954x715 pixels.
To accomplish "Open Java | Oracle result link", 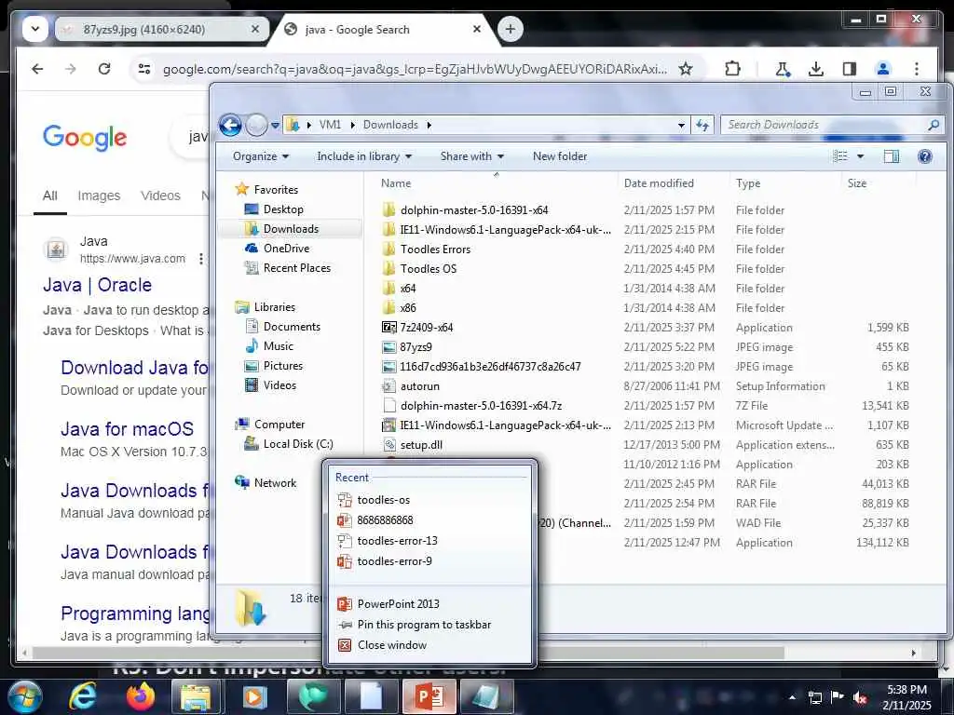I will (x=97, y=285).
